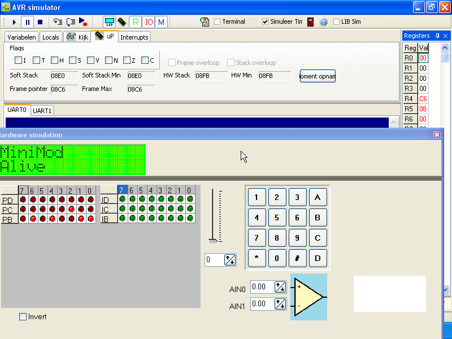
Task: Click the step-into code icon
Action: coord(58,22)
